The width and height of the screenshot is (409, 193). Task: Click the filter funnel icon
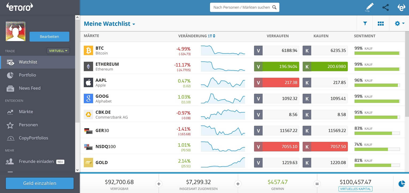coord(365,23)
